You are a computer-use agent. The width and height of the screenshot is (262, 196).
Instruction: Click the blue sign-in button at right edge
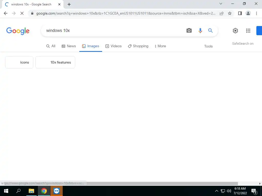[x=259, y=31]
